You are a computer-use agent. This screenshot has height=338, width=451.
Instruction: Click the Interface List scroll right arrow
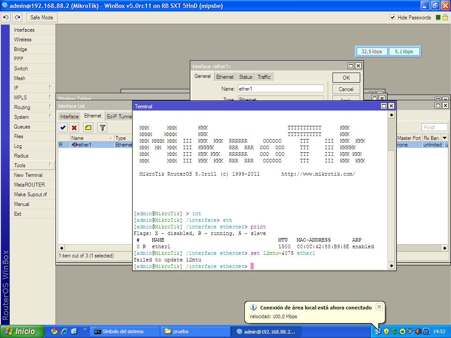click(445, 248)
